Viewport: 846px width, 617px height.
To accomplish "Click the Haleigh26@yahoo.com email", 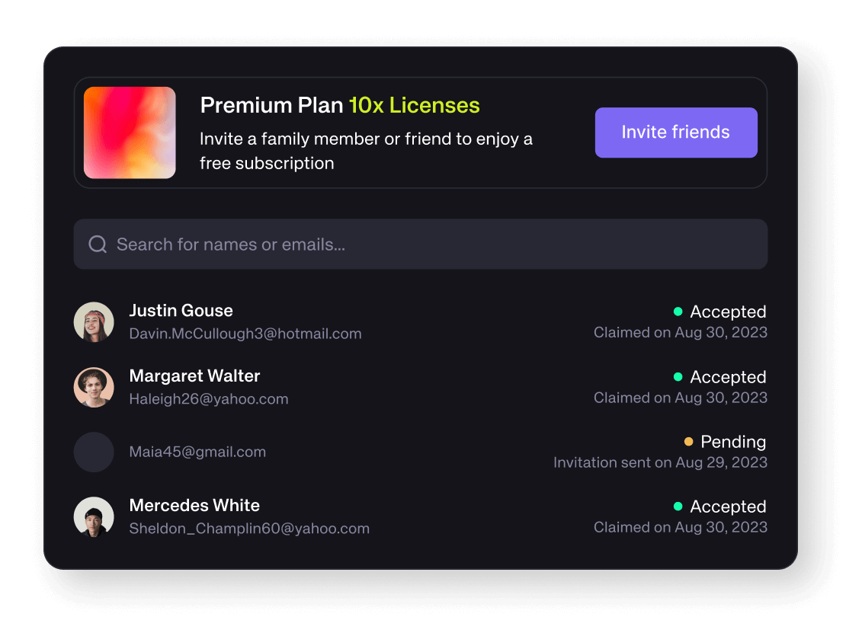I will click(x=209, y=399).
